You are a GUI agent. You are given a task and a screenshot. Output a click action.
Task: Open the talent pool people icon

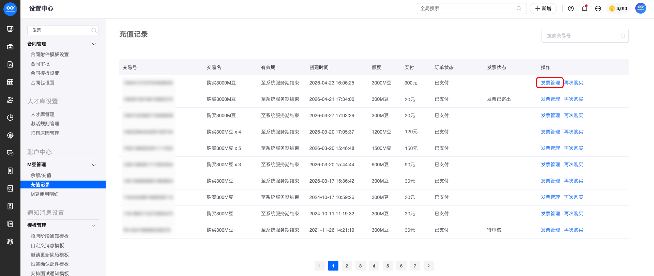click(x=10, y=100)
